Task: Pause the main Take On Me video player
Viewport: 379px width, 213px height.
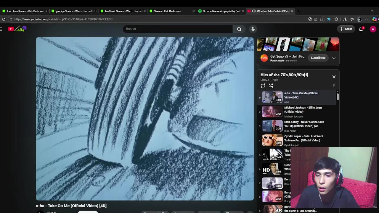Action: (145, 119)
